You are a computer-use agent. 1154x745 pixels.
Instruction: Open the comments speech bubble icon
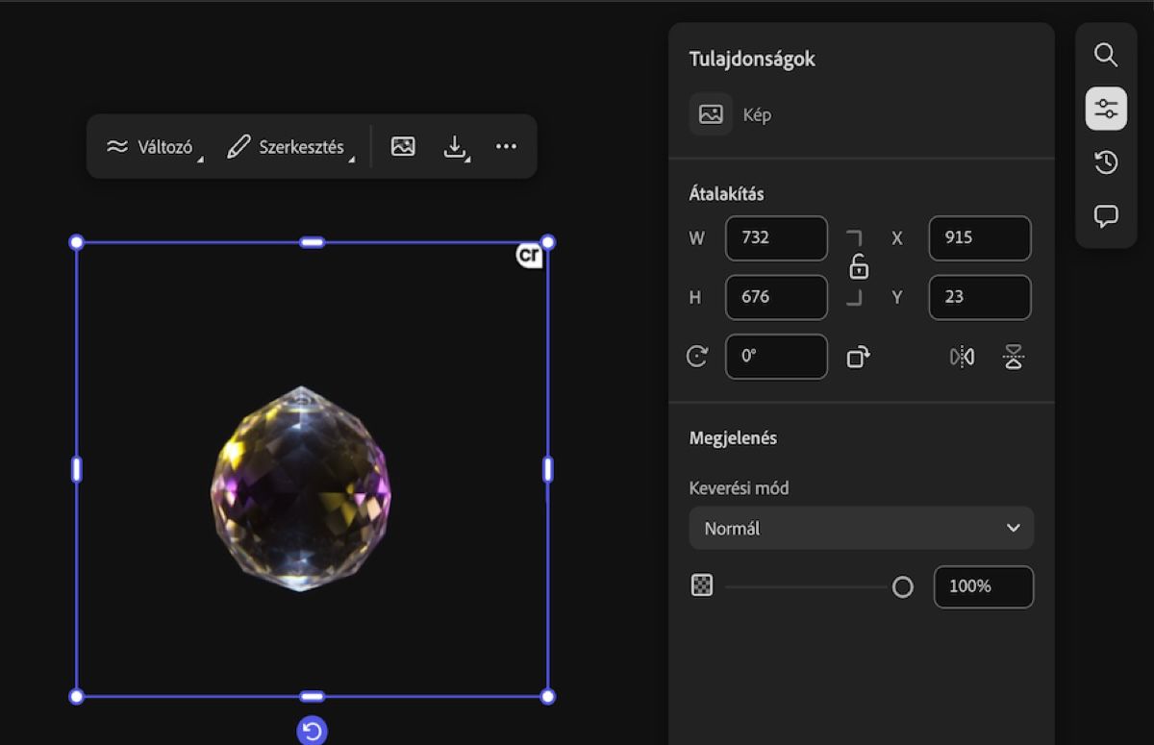coord(1106,216)
